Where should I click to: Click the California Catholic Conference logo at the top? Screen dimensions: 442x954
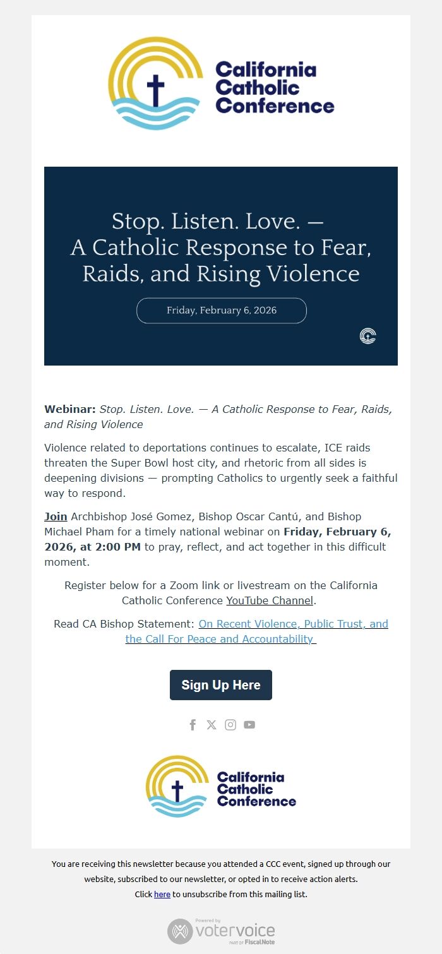221,81
